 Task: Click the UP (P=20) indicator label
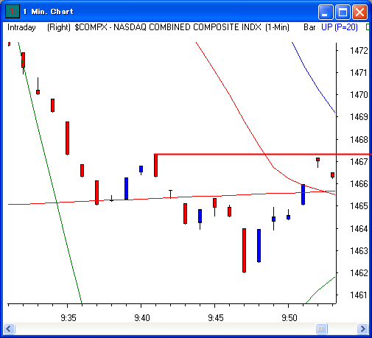tap(340, 27)
